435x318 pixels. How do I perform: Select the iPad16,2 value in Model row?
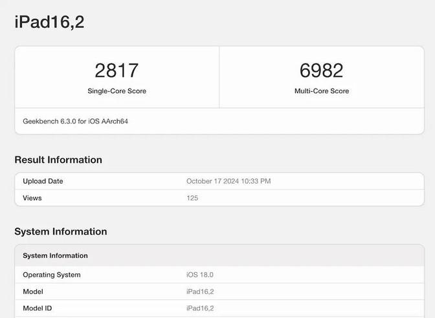[x=200, y=291]
